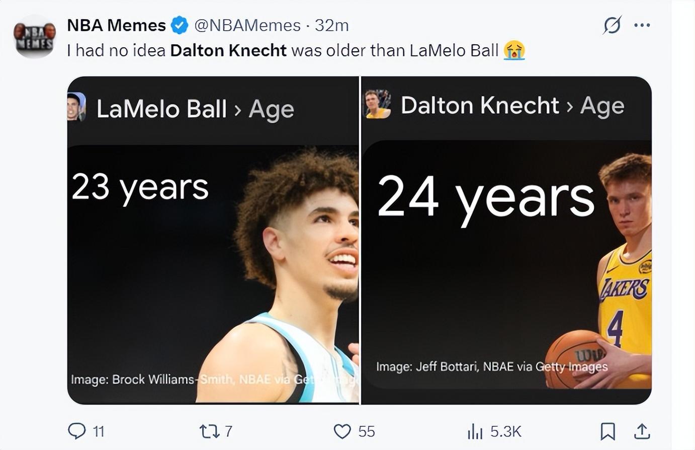Open view analytics bar chart icon
Image resolution: width=695 pixels, height=450 pixels.
pos(475,431)
